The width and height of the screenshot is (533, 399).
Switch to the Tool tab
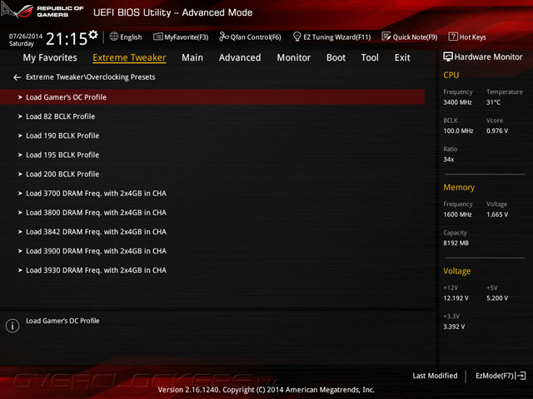370,57
